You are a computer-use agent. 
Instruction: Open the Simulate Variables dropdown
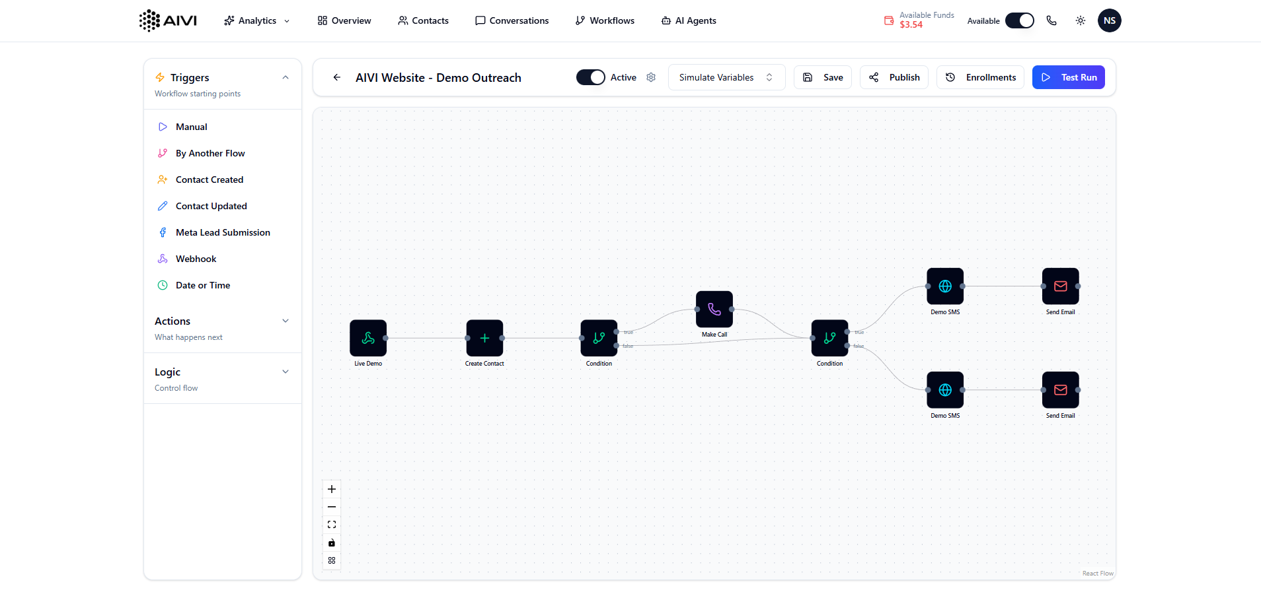(726, 77)
